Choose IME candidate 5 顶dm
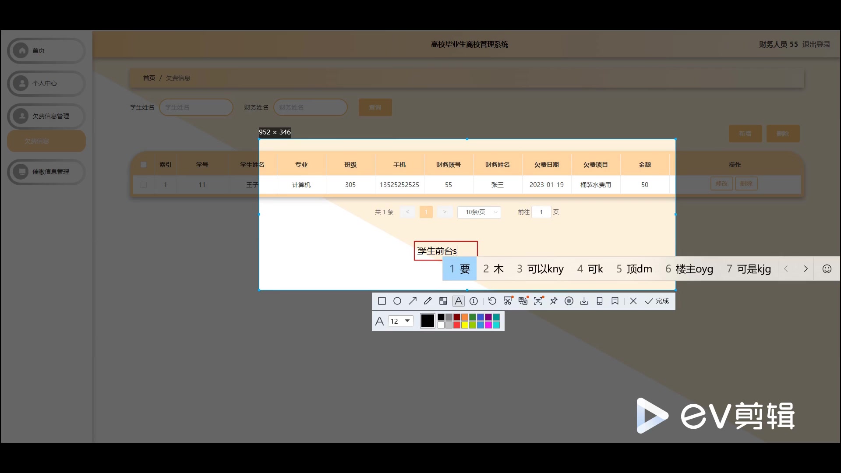Image resolution: width=841 pixels, height=473 pixels. click(634, 269)
